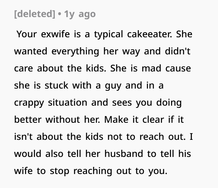218x188 pixels.
Task: Click the word doing at the line end
Action: tap(169, 103)
